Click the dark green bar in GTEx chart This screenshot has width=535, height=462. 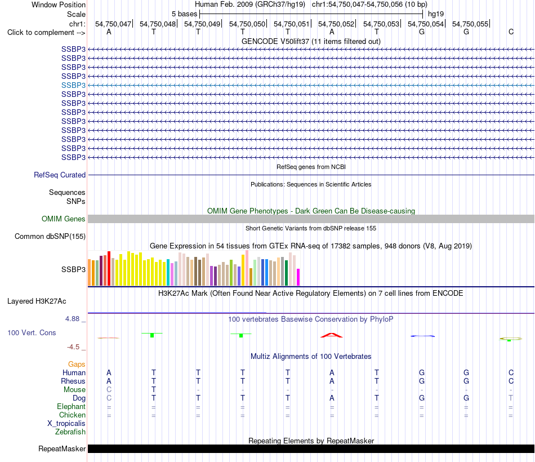click(286, 273)
